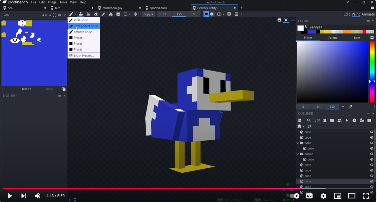The image size is (377, 202).
Task: Toggle the pixel grid icon
Action: 236,14
